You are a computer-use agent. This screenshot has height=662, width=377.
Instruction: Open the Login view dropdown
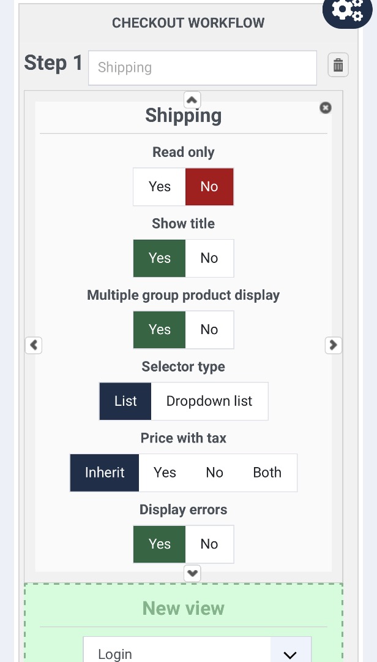197,650
